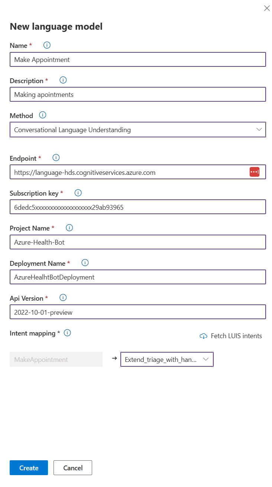Open the Method info tooltip

pos(42,115)
